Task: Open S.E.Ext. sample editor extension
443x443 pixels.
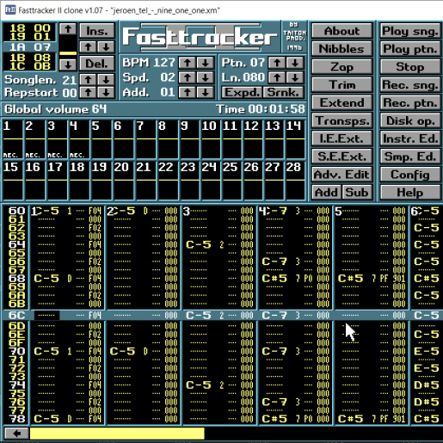Action: pyautogui.click(x=341, y=157)
